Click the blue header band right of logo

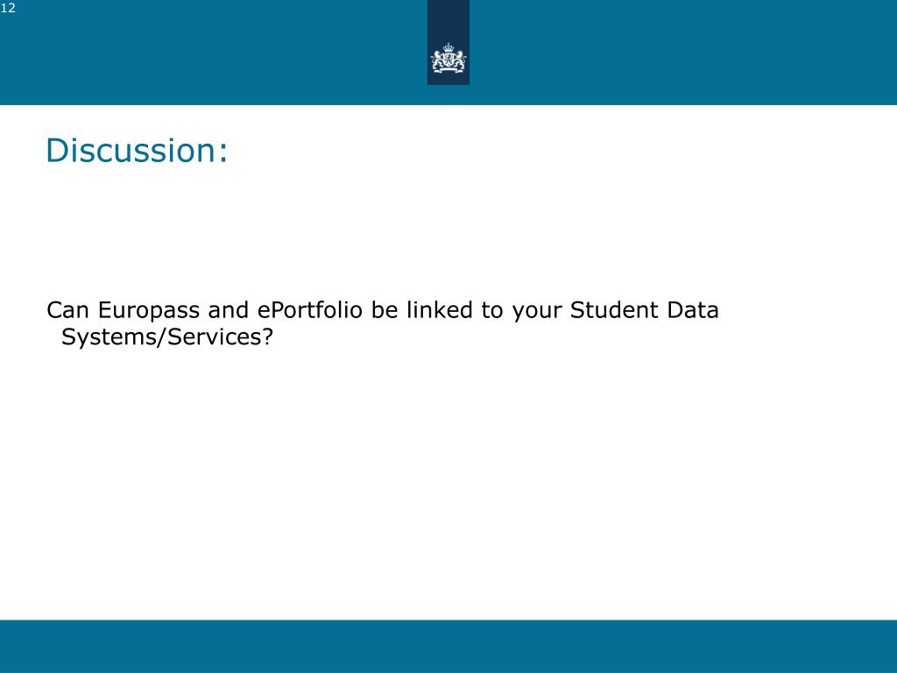[683, 52]
